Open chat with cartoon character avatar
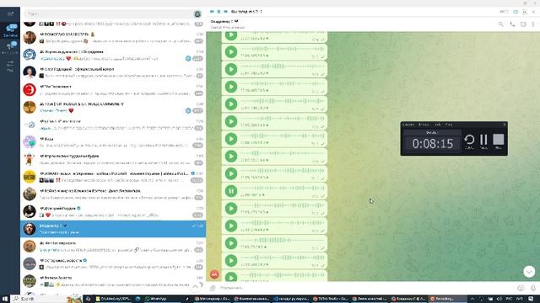 [30, 159]
